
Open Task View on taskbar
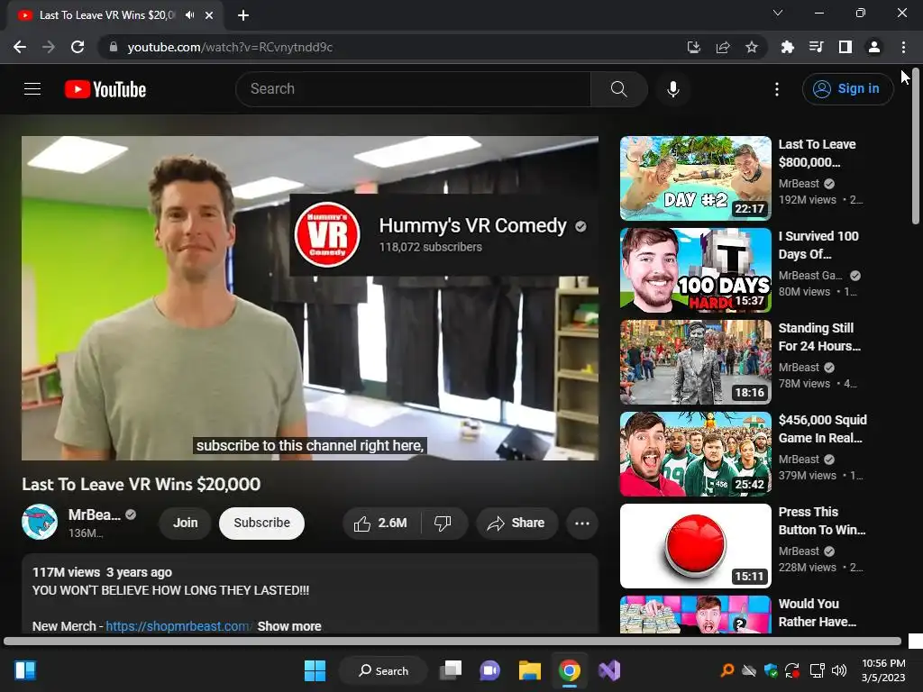point(452,670)
